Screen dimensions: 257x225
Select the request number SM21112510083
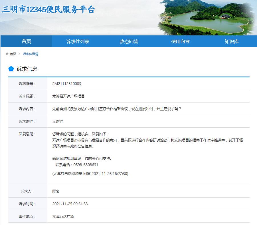[x=66, y=84]
